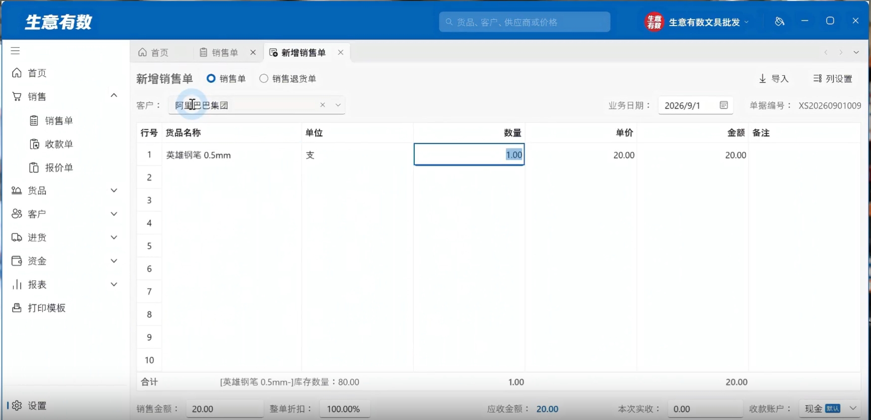Screen dimensions: 871x420
Task: Click the 生意有数 red account logo
Action: click(x=654, y=22)
